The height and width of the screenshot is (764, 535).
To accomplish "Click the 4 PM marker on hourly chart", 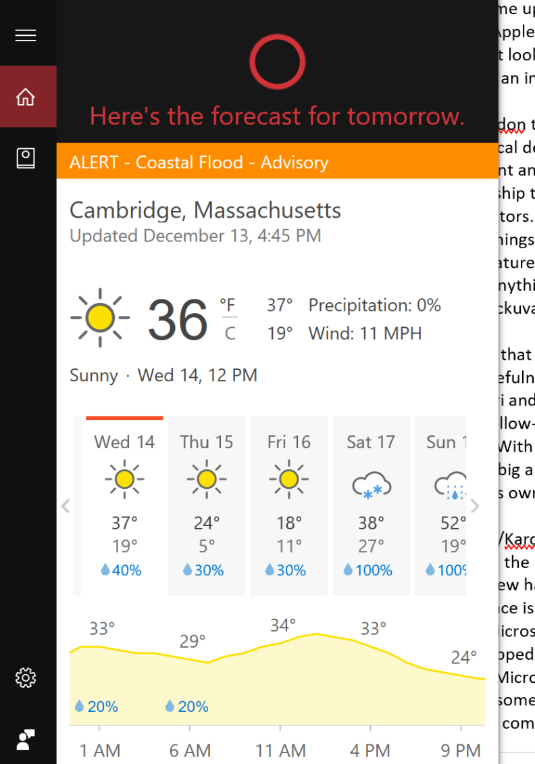I will 370,750.
